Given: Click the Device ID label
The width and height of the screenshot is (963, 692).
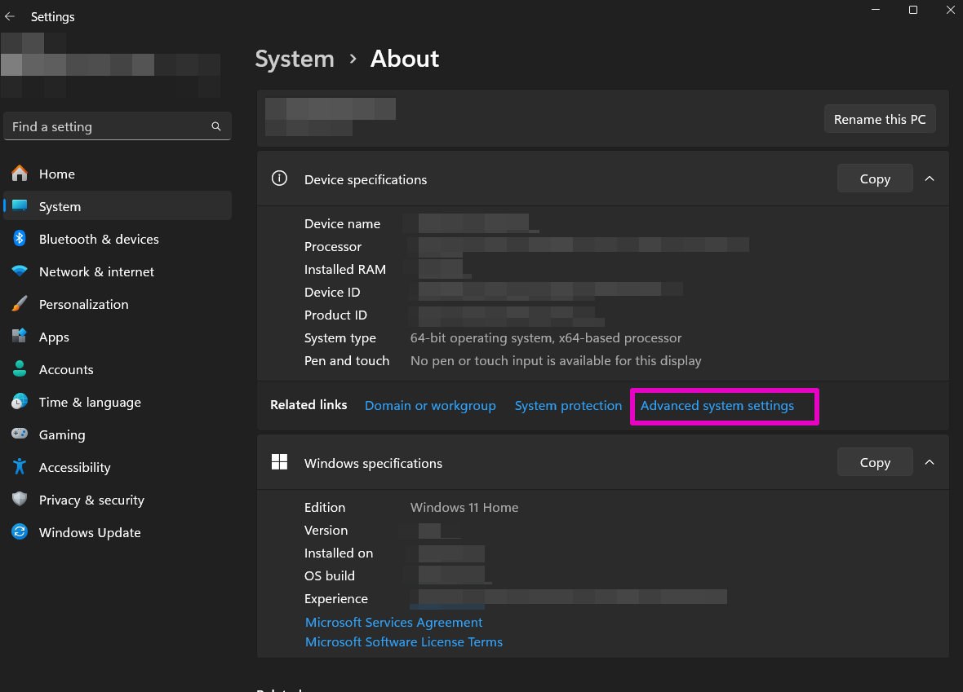Looking at the screenshot, I should (332, 292).
